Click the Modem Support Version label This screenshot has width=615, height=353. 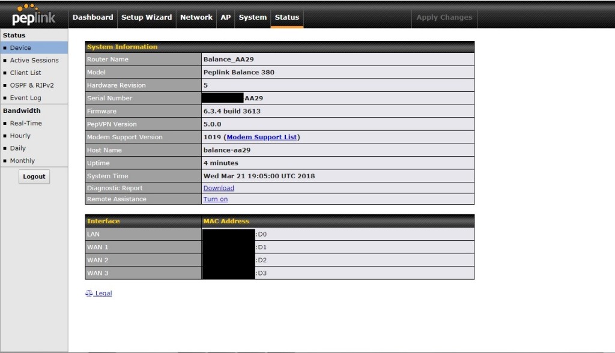coord(125,137)
